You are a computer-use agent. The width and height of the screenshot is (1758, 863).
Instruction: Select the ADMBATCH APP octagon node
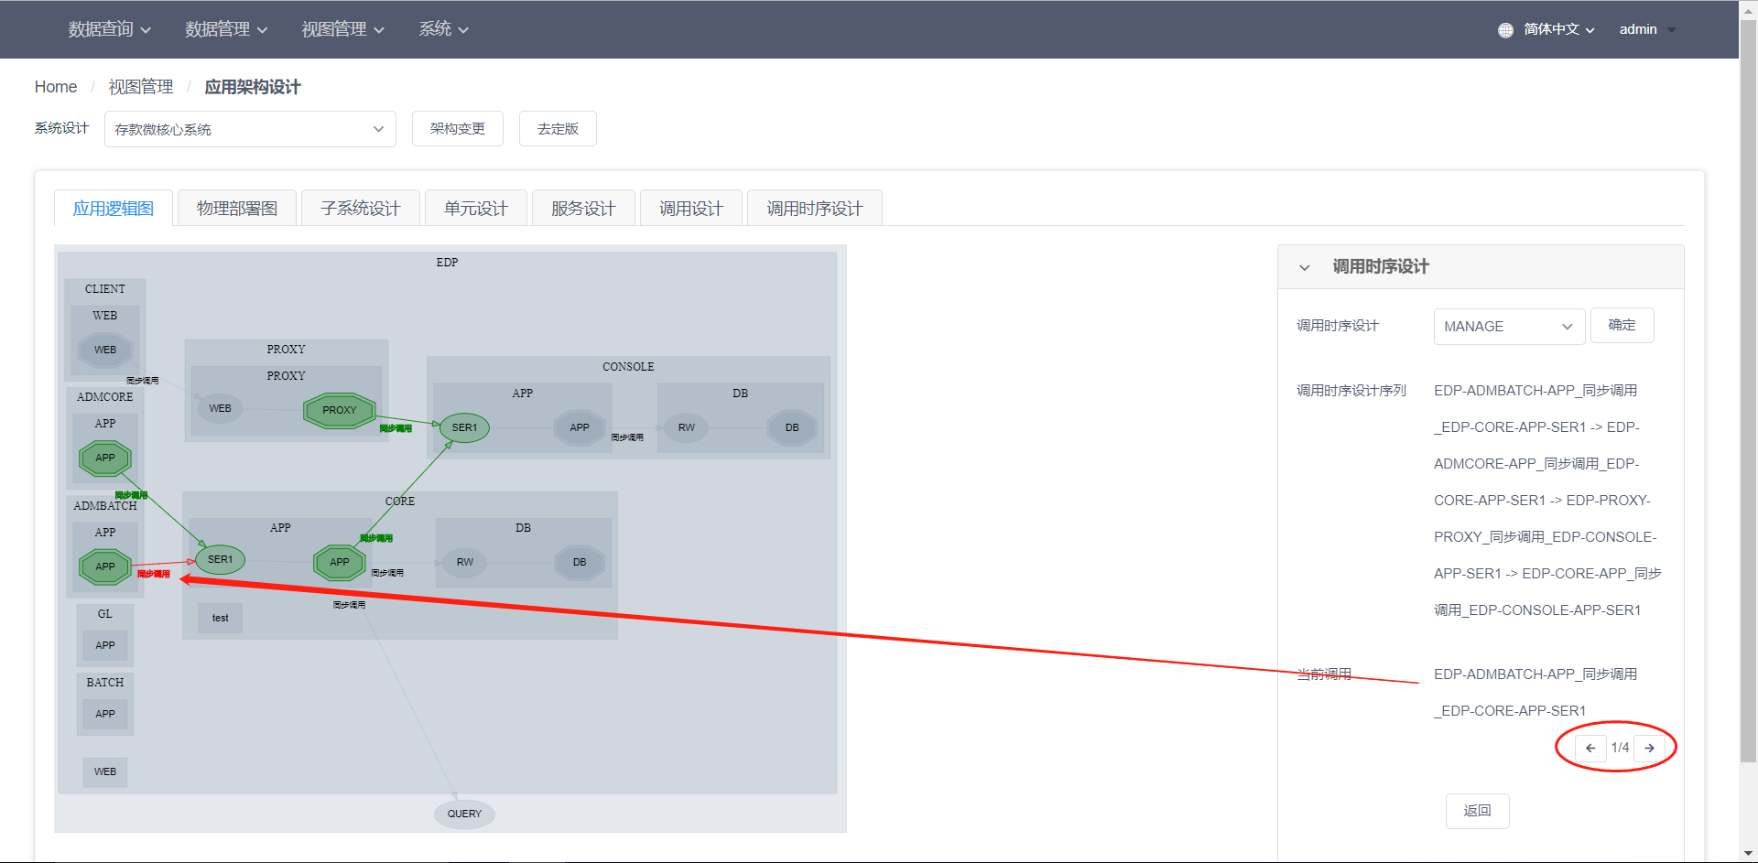tap(105, 566)
